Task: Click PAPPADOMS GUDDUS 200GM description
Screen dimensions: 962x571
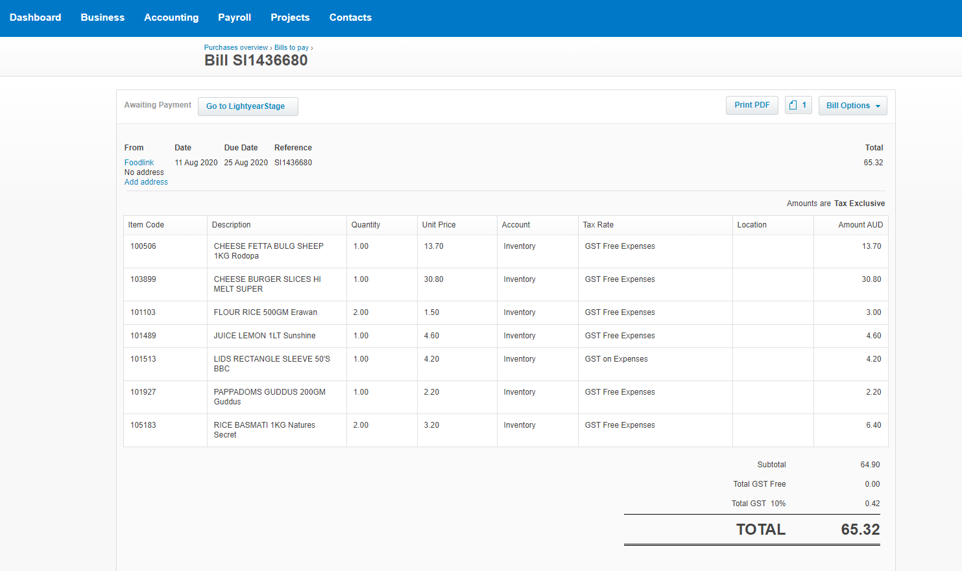Action: 270,397
